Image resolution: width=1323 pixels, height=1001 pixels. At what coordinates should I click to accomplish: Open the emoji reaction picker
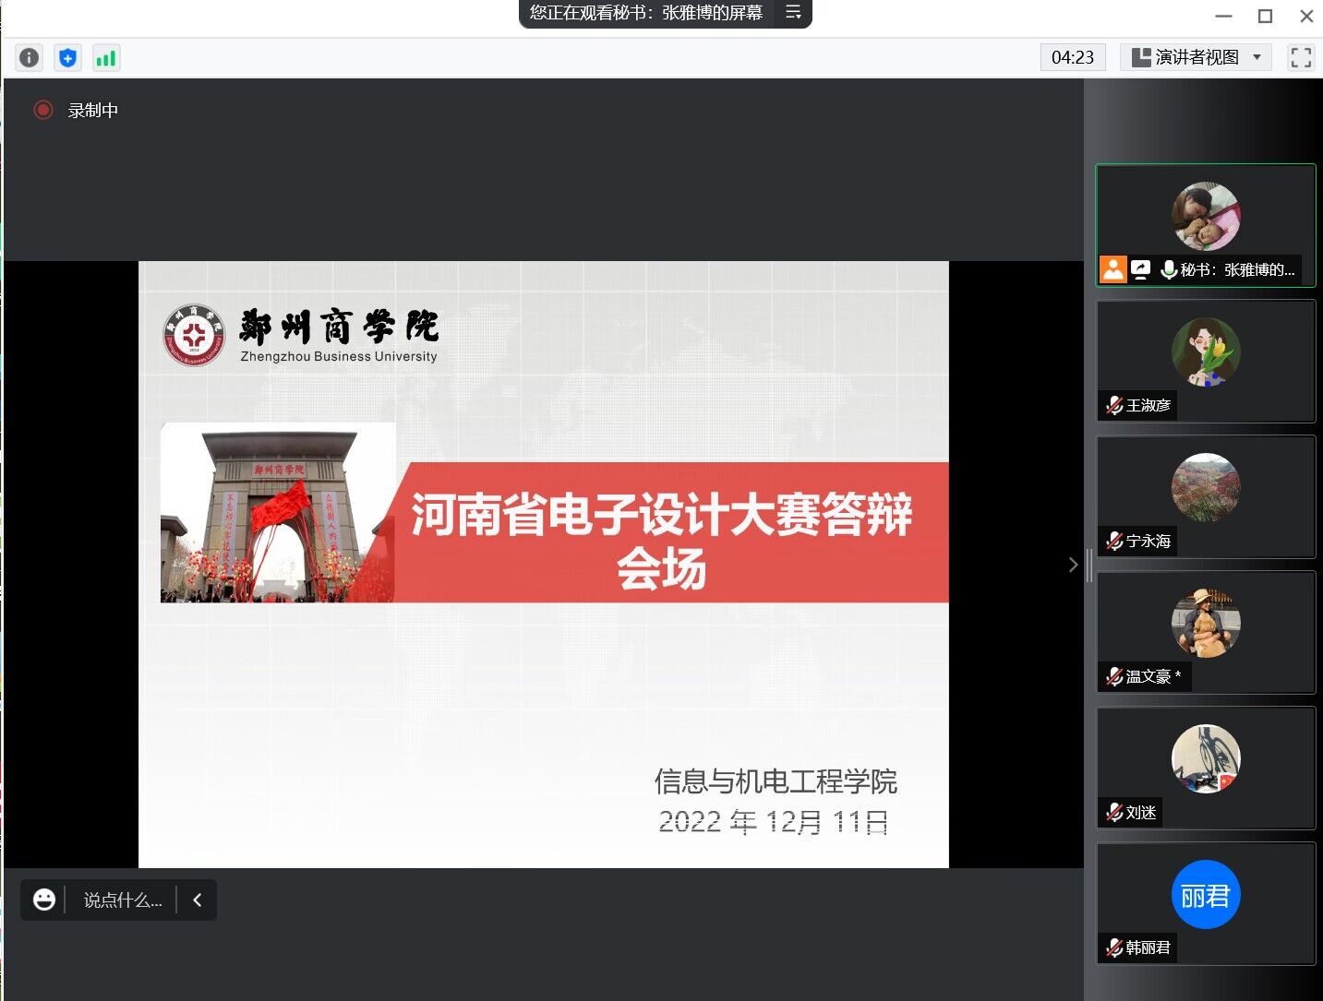[44, 900]
